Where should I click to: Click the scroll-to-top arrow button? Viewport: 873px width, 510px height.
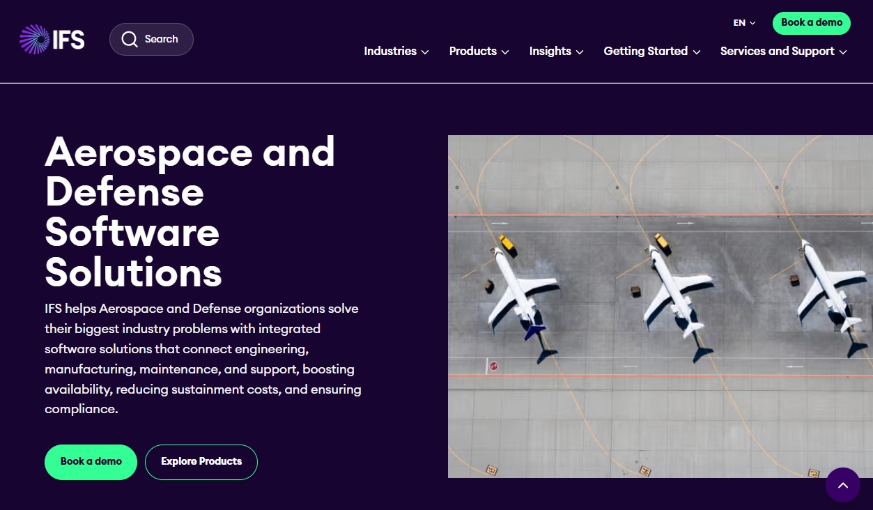click(843, 485)
